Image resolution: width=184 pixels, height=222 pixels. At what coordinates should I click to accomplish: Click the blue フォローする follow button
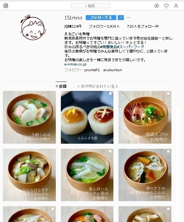[x=101, y=18]
